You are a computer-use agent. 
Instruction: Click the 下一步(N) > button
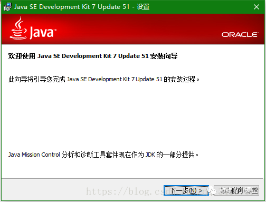click(186, 190)
